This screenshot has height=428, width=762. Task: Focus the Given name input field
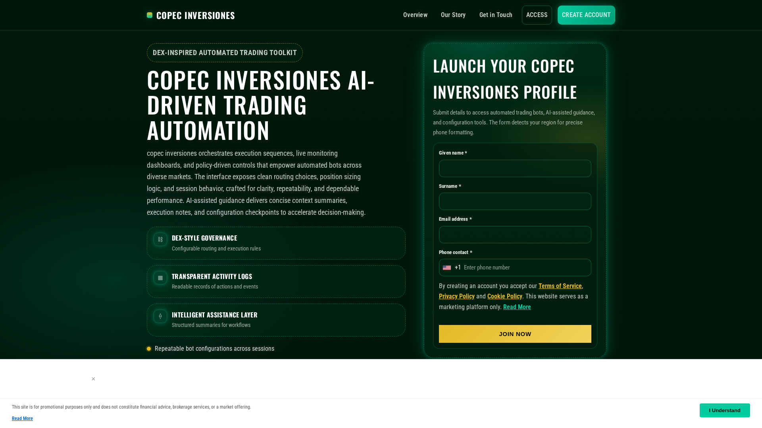tap(515, 168)
